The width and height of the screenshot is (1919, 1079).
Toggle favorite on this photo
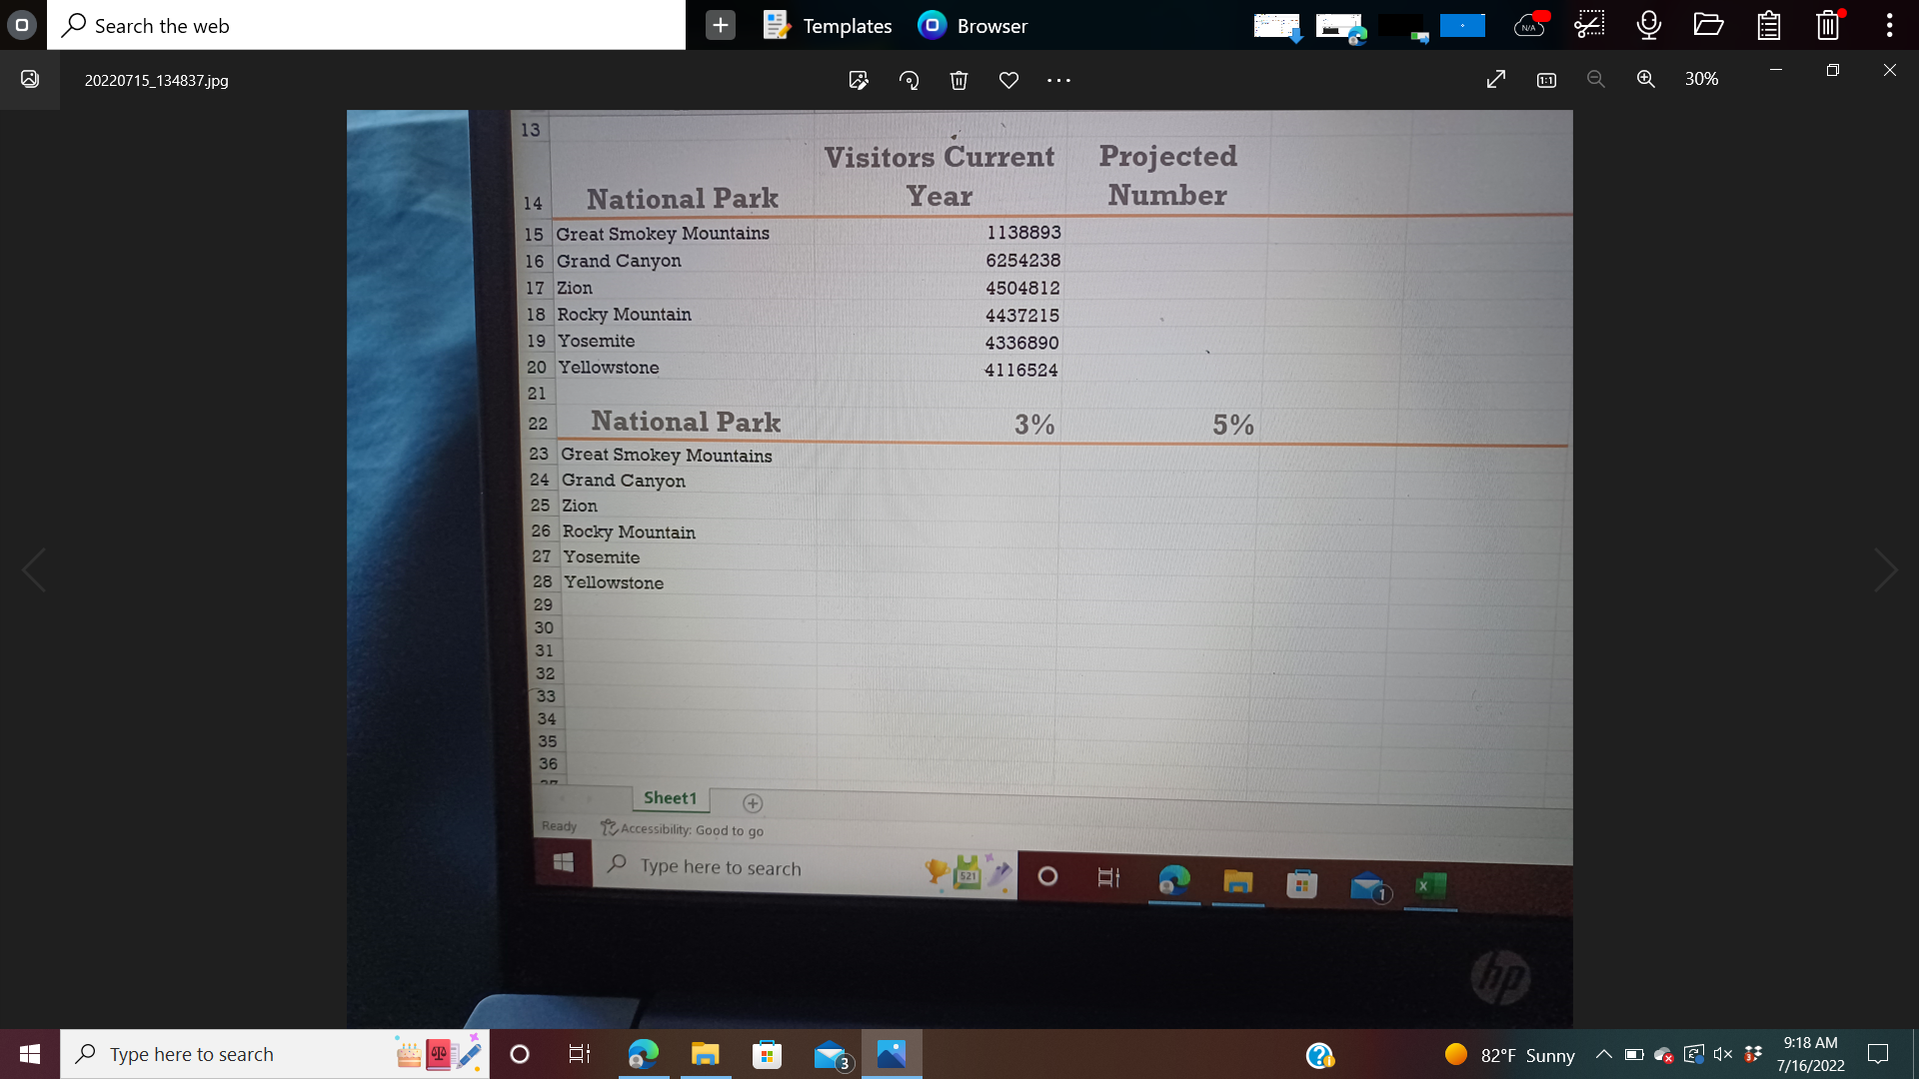tap(1008, 80)
